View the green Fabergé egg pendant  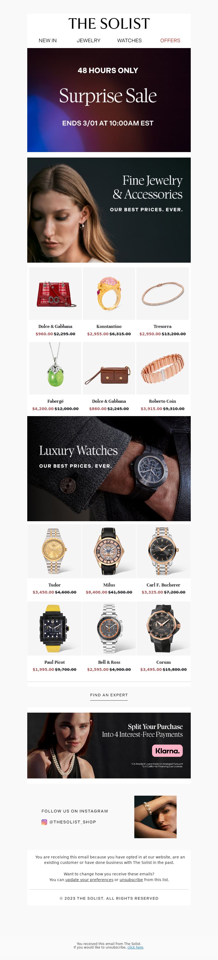point(55,368)
